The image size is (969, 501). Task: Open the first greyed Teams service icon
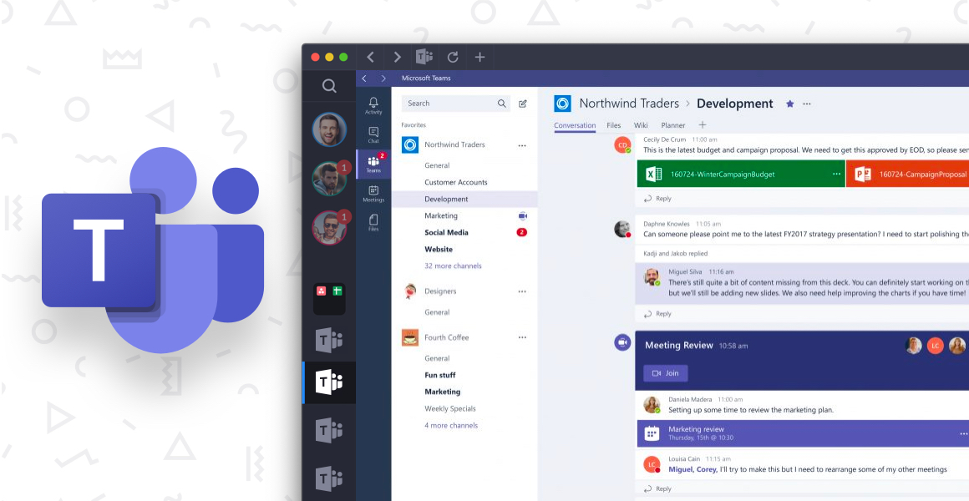click(329, 340)
